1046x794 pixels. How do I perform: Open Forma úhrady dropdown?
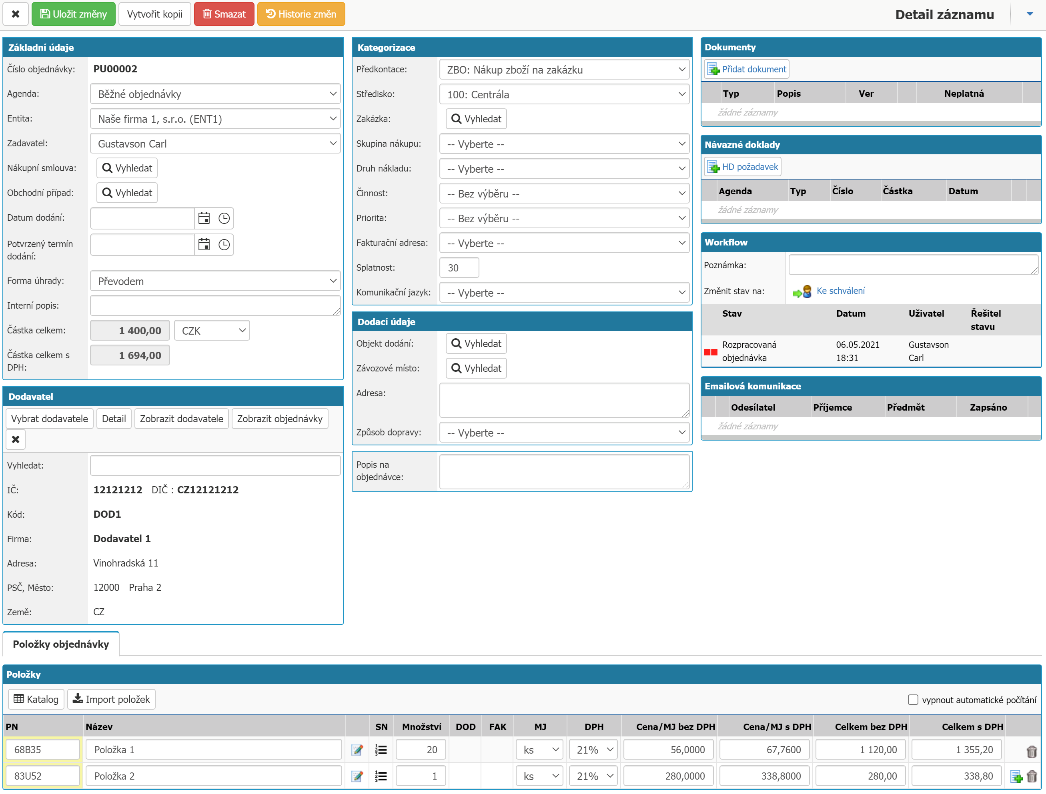[215, 281]
